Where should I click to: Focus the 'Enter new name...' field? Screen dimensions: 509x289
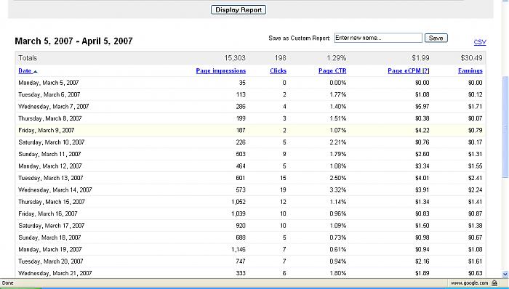[378, 38]
